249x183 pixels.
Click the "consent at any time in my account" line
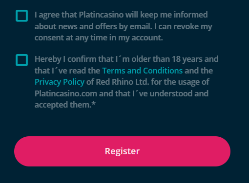(x=99, y=38)
